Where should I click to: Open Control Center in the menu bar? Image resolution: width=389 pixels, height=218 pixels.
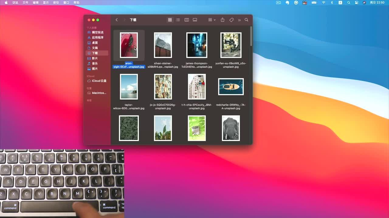tap(356, 2)
